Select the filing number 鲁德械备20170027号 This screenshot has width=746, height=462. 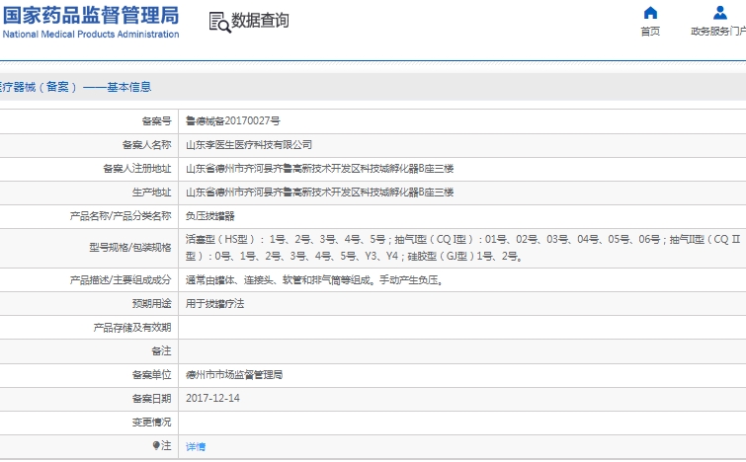232,121
